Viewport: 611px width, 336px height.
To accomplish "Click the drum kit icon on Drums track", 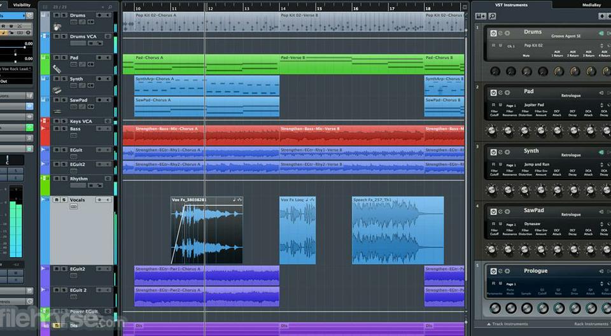I will tap(57, 27).
